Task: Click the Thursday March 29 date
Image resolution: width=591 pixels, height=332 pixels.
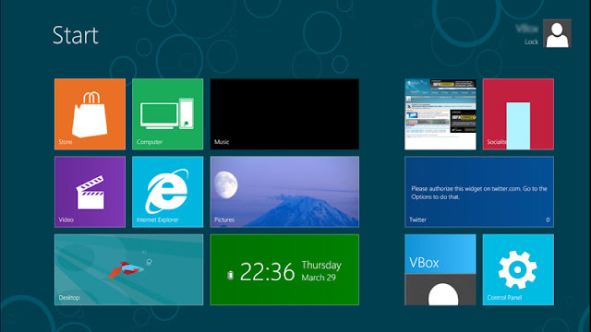Action: 321,271
